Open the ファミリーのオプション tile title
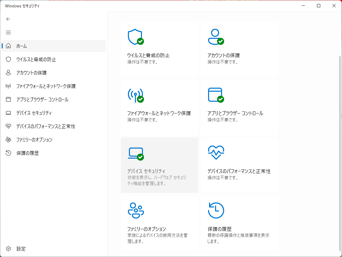 coord(147,229)
